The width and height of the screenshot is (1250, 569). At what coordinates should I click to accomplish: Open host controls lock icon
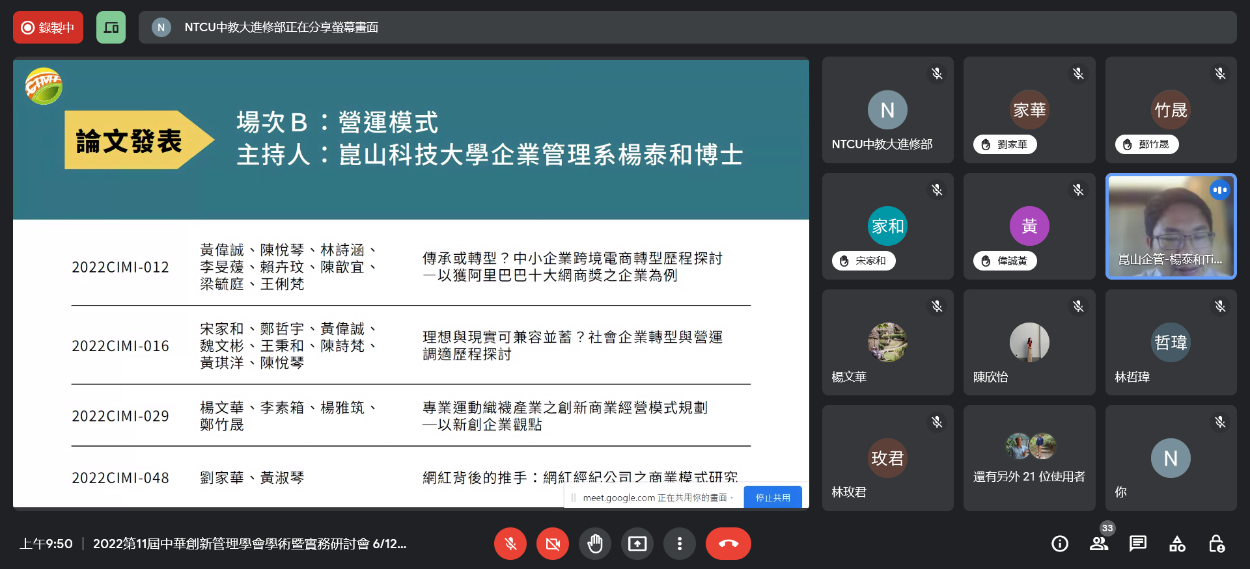[1216, 544]
